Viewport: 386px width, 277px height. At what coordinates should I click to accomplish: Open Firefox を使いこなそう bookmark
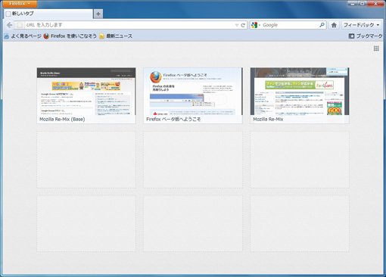coord(70,36)
